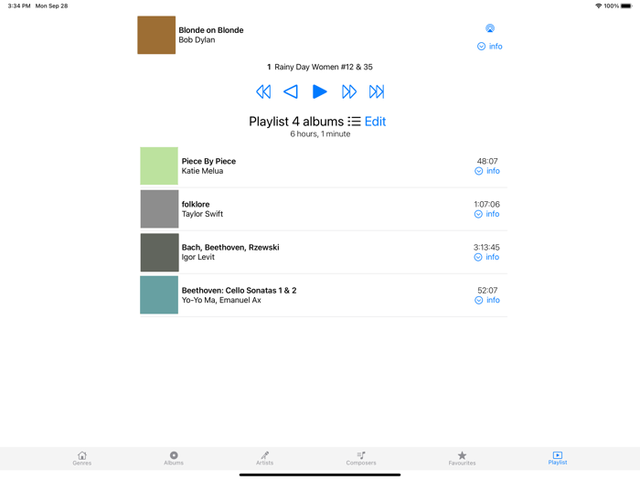Click the Bach, Beethoven, Rzewski title
Image resolution: width=640 pixels, height=480 pixels.
[x=230, y=248]
